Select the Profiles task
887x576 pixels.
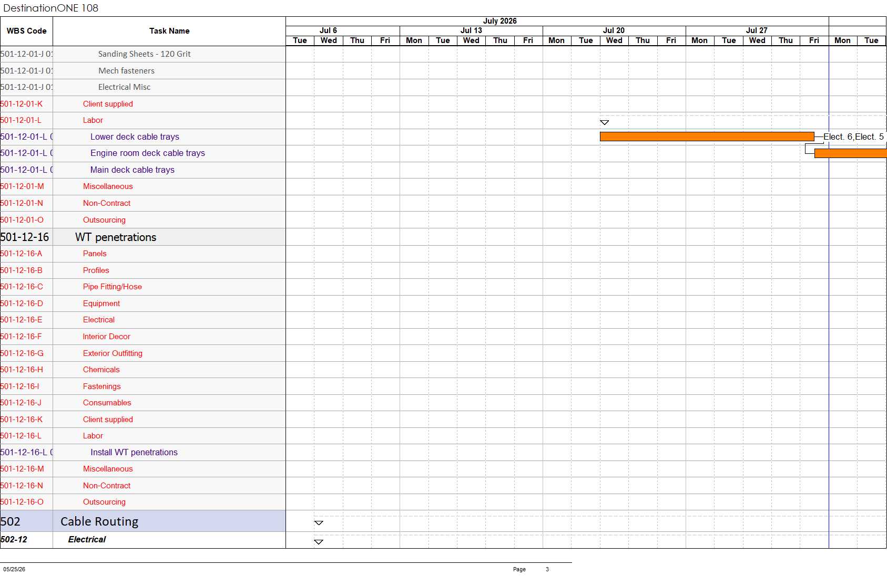click(x=96, y=270)
